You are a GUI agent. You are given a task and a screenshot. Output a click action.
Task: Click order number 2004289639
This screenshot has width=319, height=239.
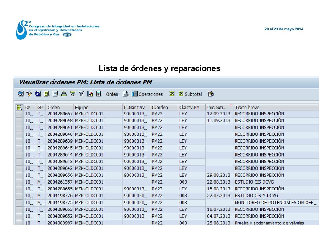60,141
